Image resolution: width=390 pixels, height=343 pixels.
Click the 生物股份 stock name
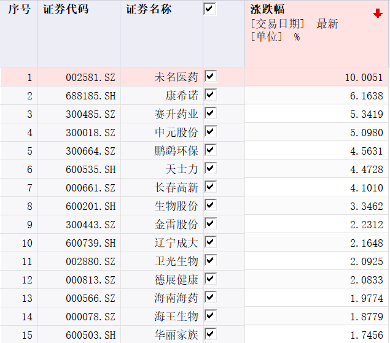point(176,206)
